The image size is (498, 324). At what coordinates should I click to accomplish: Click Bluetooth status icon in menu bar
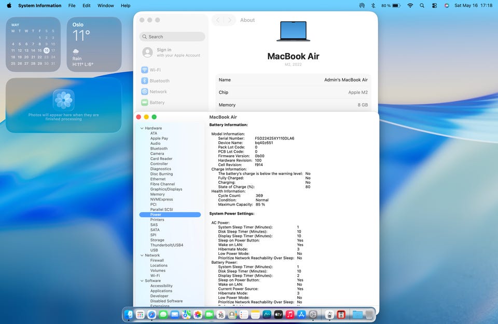pos(373,5)
